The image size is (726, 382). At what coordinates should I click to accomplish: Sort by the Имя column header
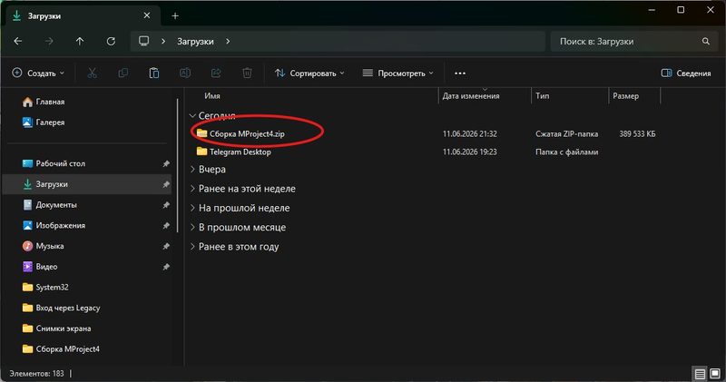(212, 96)
